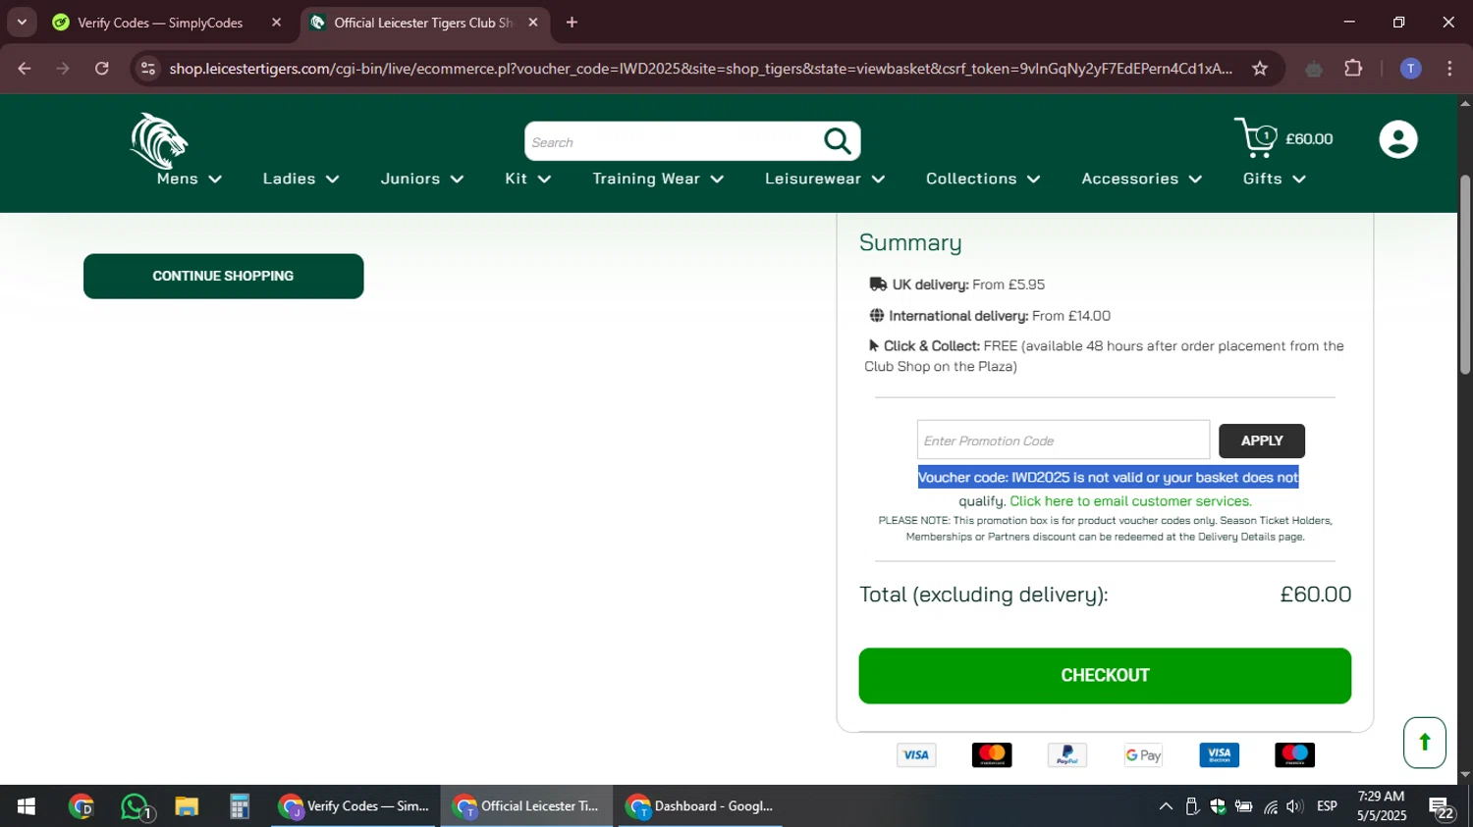Image resolution: width=1473 pixels, height=827 pixels.
Task: Open the shopping basket icon
Action: 1256,138
